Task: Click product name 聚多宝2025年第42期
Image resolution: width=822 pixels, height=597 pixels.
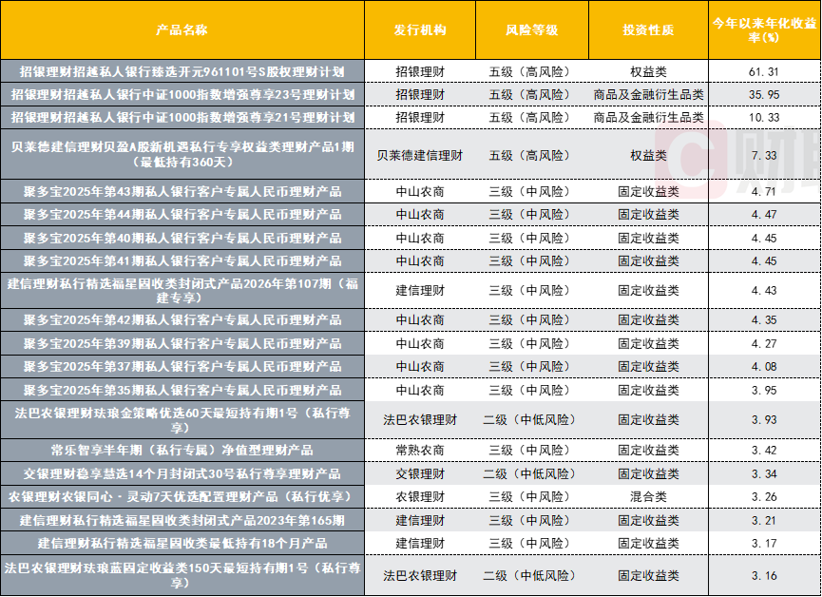Action: (x=182, y=320)
